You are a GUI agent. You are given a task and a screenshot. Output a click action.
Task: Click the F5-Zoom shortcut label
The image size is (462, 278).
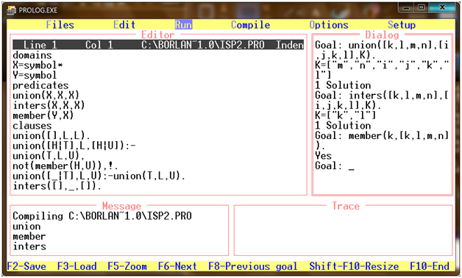point(127,266)
